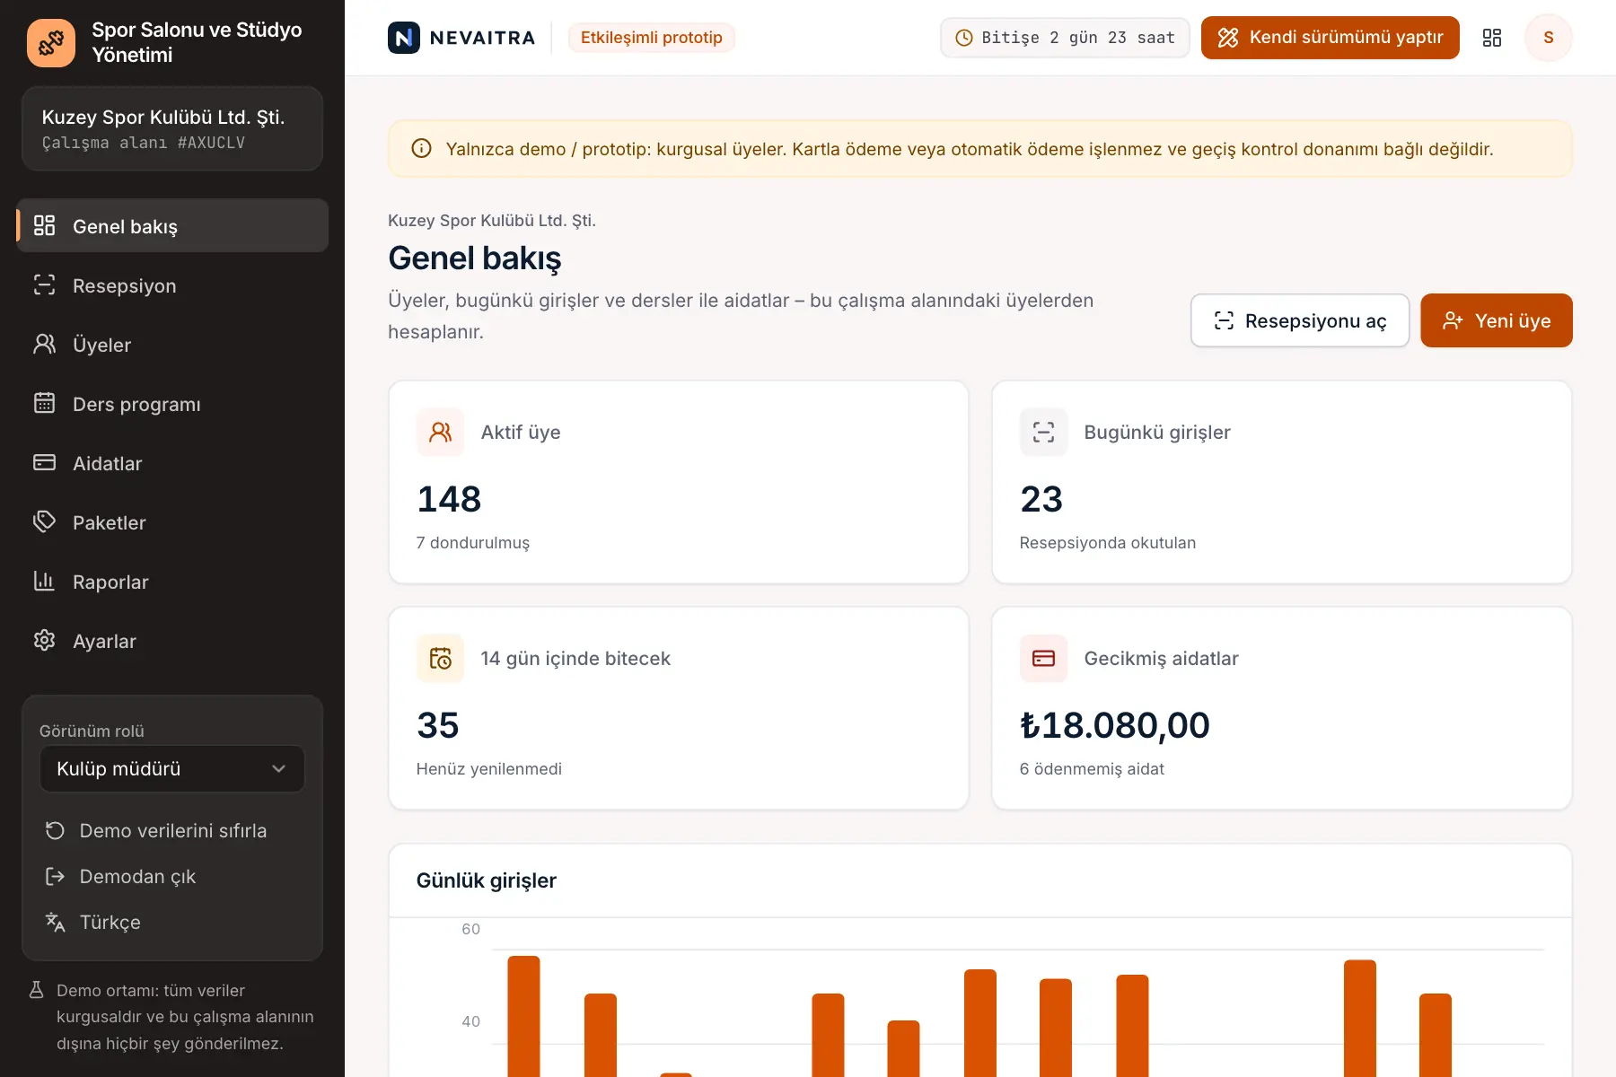Expand the Kulüp müdürü chevron arrow
The image size is (1616, 1077).
point(279,769)
